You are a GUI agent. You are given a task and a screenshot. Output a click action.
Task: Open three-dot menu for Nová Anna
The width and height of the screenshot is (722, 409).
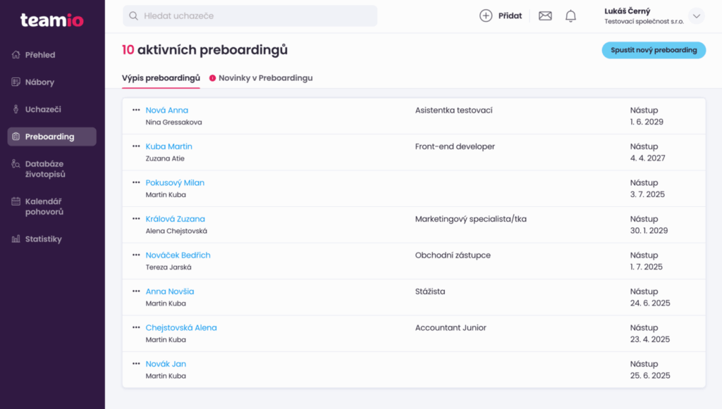coord(136,110)
